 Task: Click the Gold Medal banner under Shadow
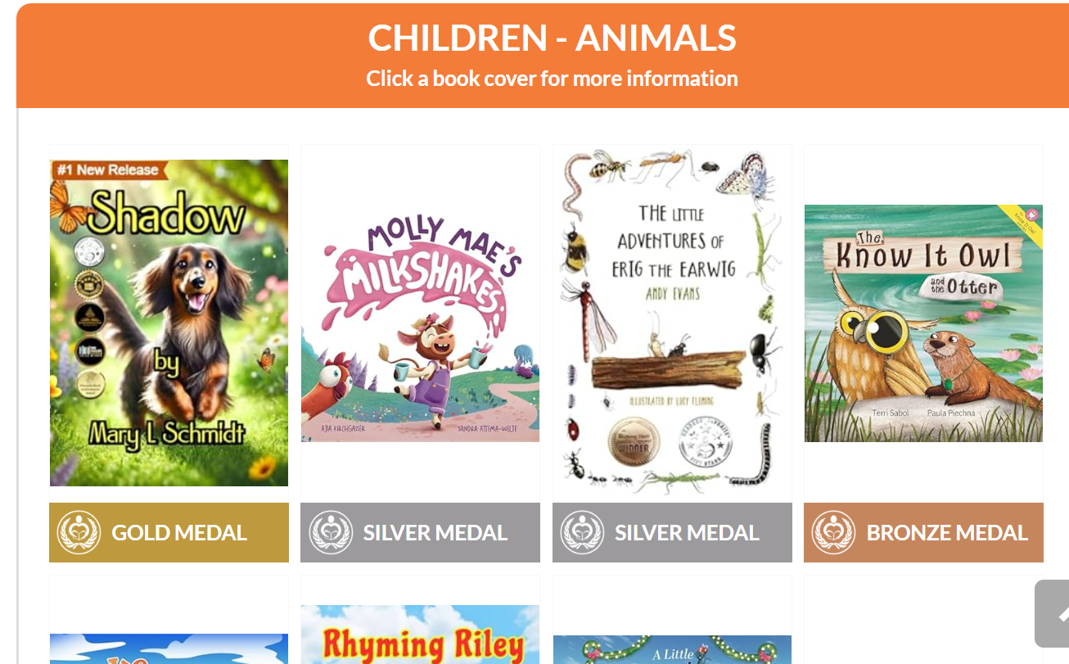(169, 532)
